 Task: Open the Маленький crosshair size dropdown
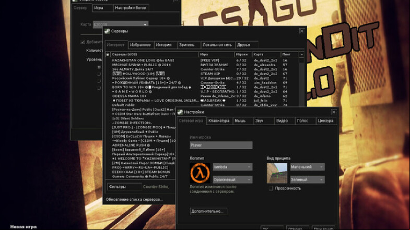click(308, 167)
